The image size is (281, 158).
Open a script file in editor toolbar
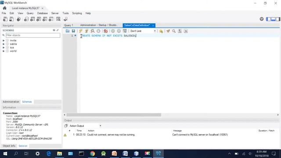click(x=68, y=31)
